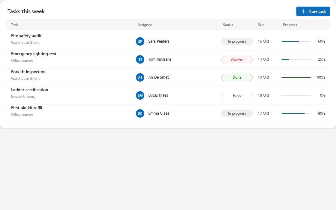Screen dimensions: 336x210
Task: Click In progress badge for Fire safety audit
Action: click(237, 41)
